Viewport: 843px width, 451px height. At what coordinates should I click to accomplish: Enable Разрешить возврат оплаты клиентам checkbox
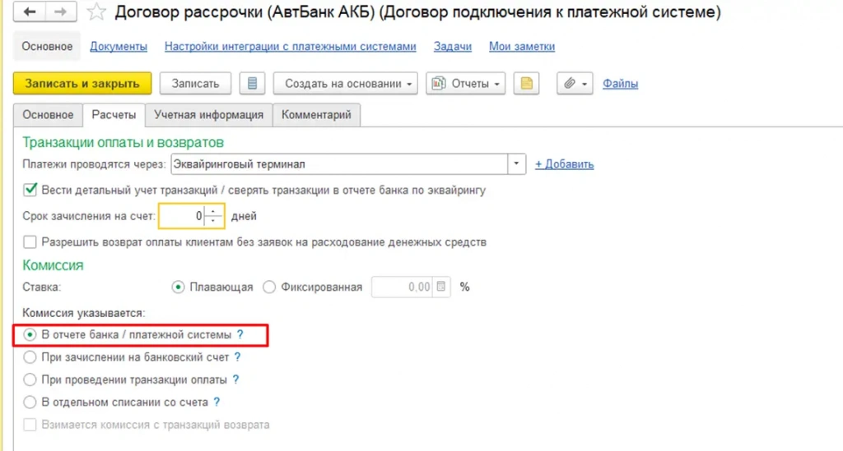pos(30,242)
